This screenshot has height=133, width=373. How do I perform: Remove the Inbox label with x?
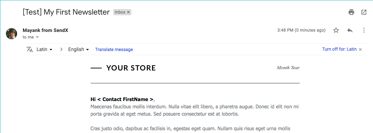tap(128, 12)
